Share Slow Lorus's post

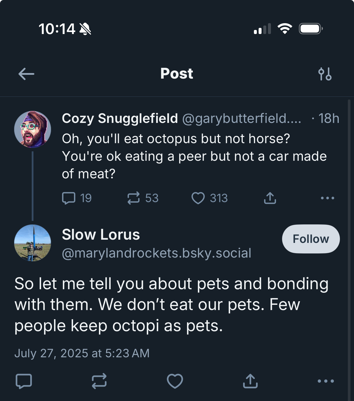point(250,381)
